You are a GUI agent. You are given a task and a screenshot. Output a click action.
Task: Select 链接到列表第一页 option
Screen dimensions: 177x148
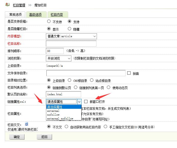(75, 87)
